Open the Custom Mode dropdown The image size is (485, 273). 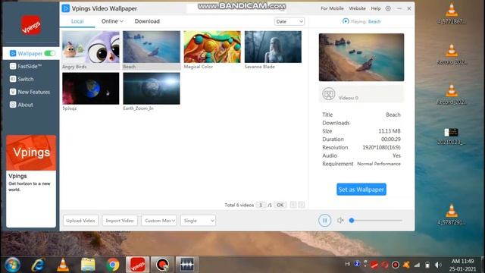[x=159, y=221]
